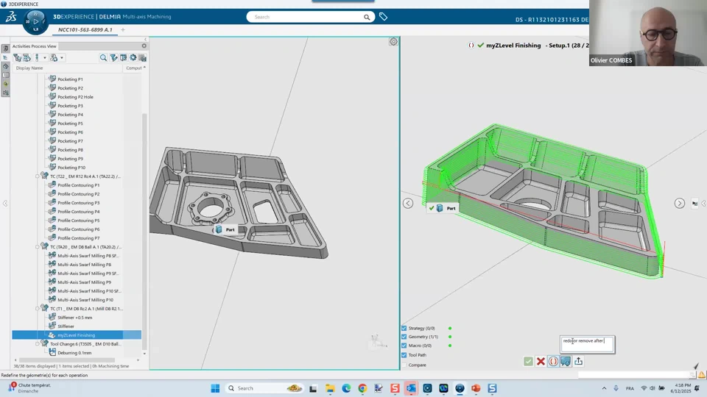
Task: Collapse the TC (TA20 _ EM D8 Ball node
Action: (x=38, y=247)
